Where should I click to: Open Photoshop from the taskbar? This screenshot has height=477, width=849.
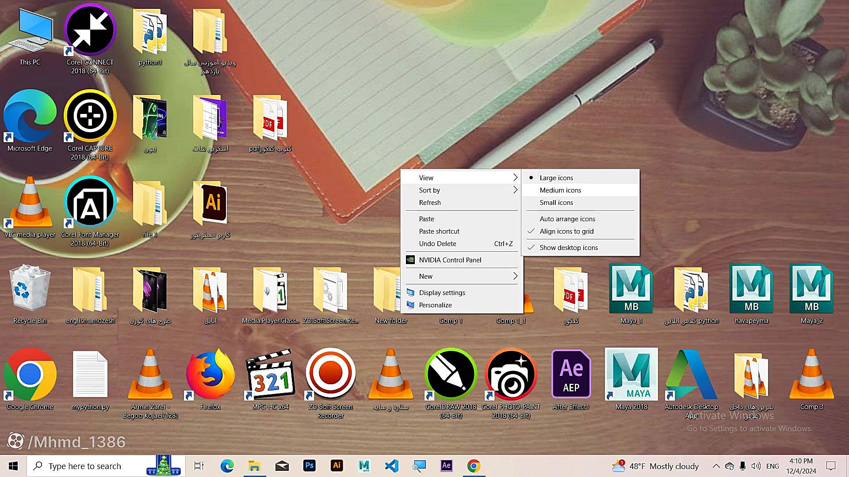pos(310,466)
